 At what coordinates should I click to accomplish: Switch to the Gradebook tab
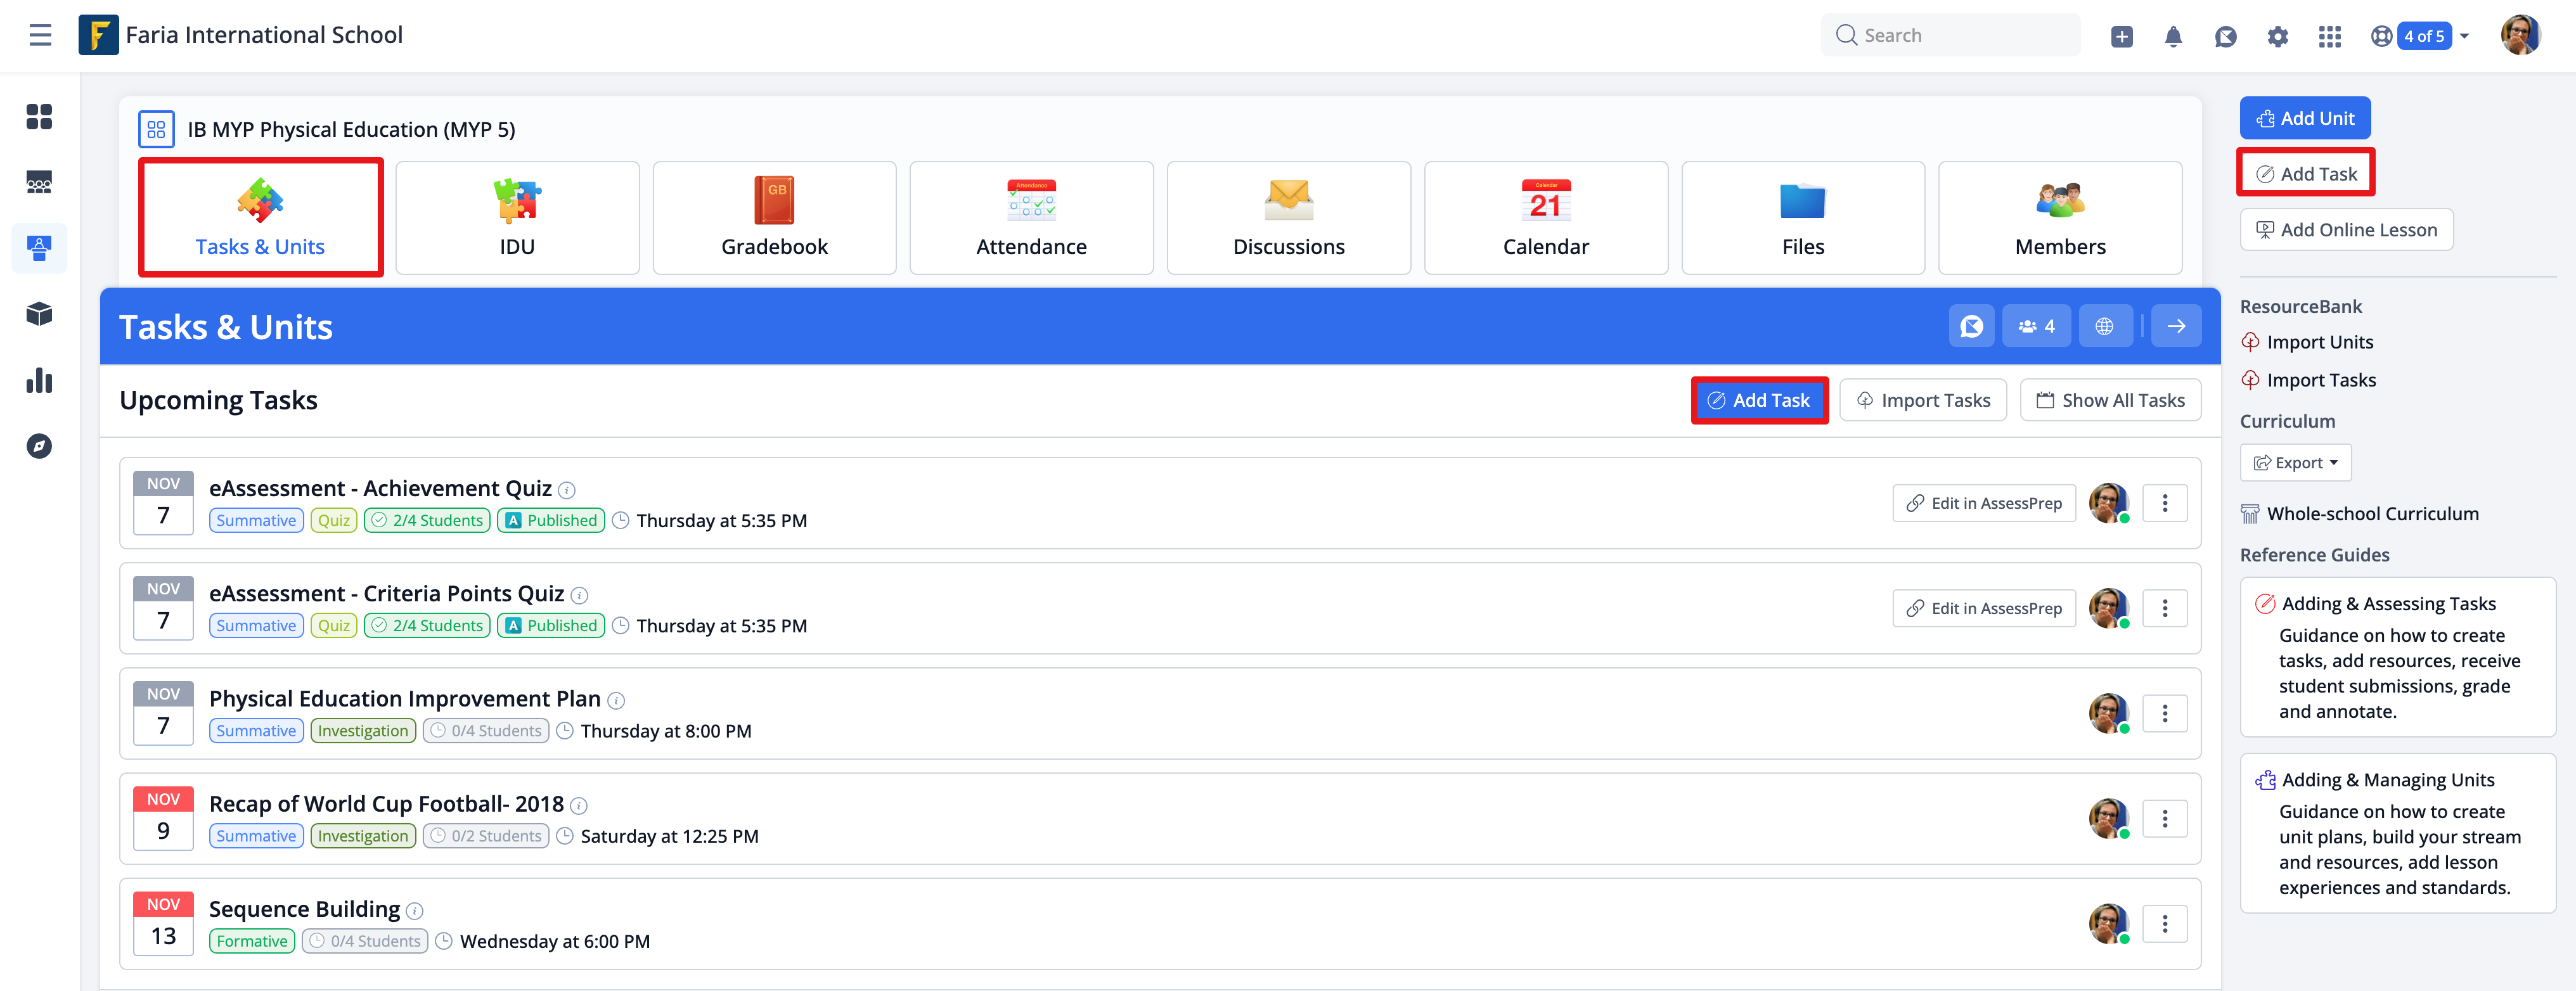point(774,218)
